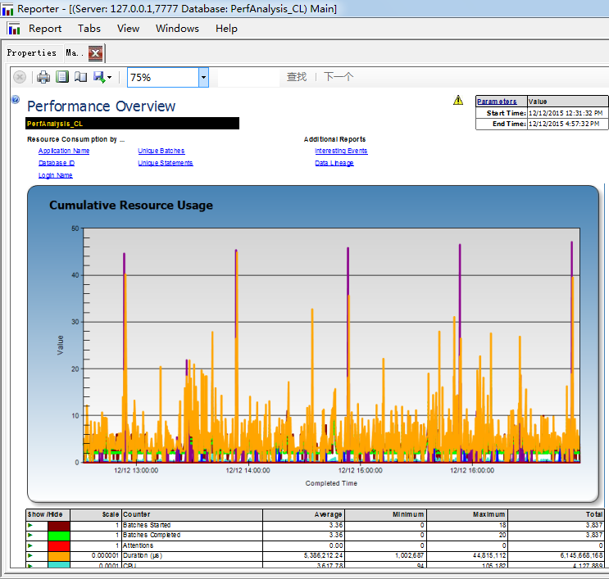Viewport: 609px width, 579px height.
Task: Click the disabled Stop rendering icon
Action: (20, 77)
